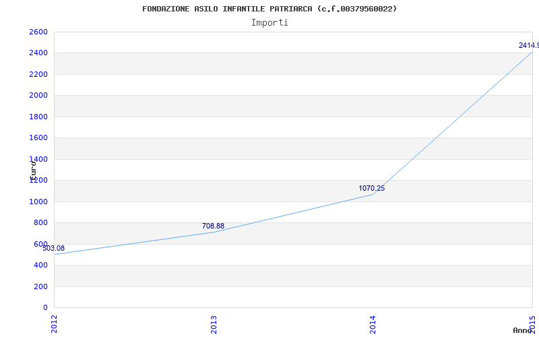The height and width of the screenshot is (337, 539).
Task: Click the 2000 y-axis tick label
Action: (38, 95)
